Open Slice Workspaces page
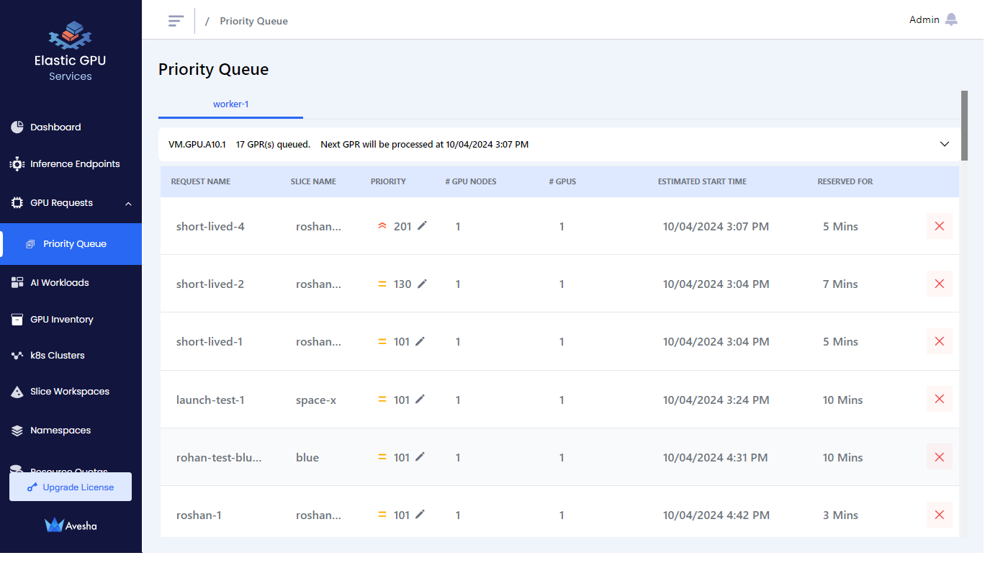 click(71, 392)
